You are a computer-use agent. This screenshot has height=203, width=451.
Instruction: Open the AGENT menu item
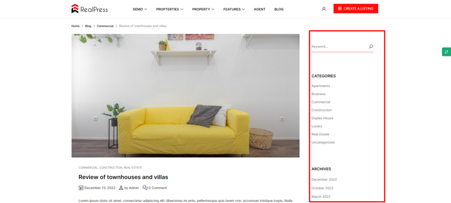point(259,9)
